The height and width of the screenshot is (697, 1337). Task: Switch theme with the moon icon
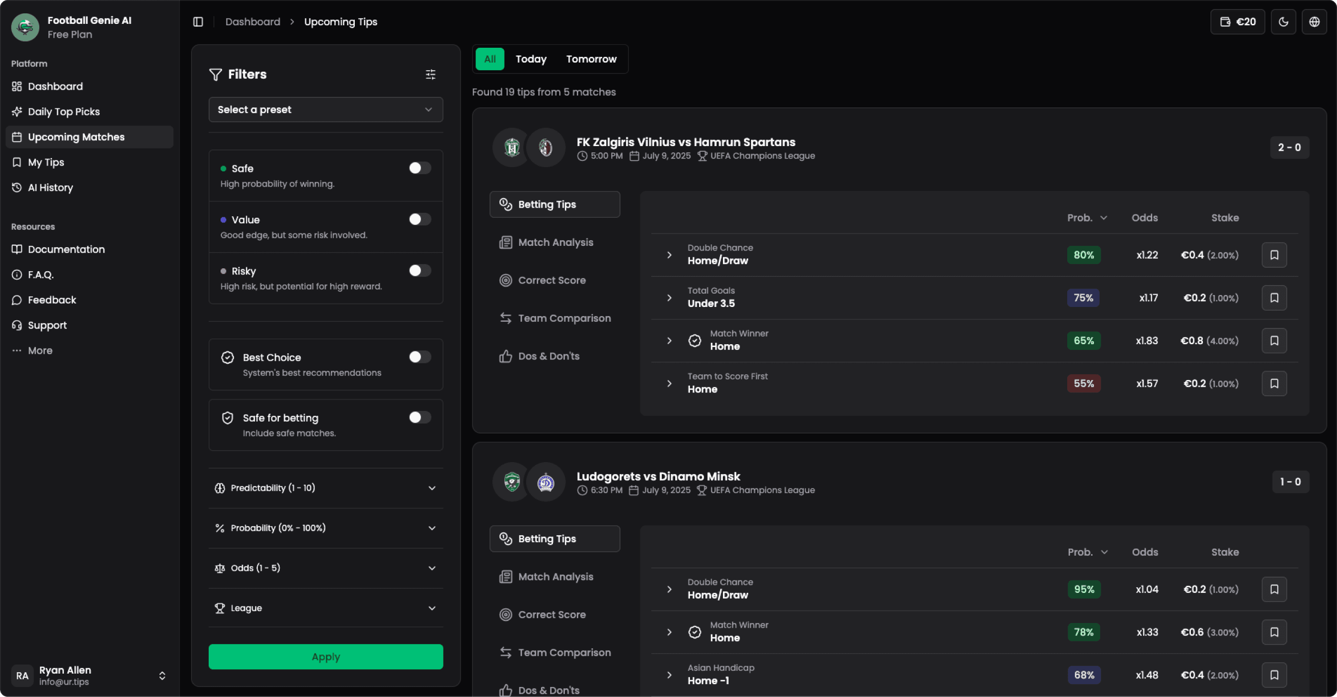[1283, 22]
